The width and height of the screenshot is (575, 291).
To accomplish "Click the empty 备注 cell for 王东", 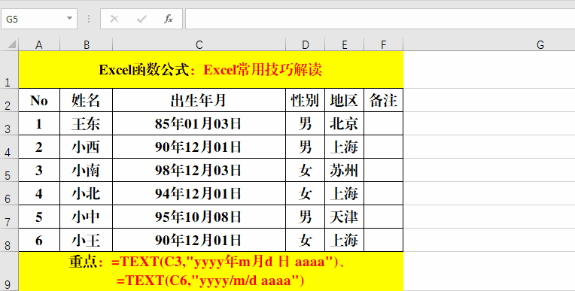I will 384,123.
